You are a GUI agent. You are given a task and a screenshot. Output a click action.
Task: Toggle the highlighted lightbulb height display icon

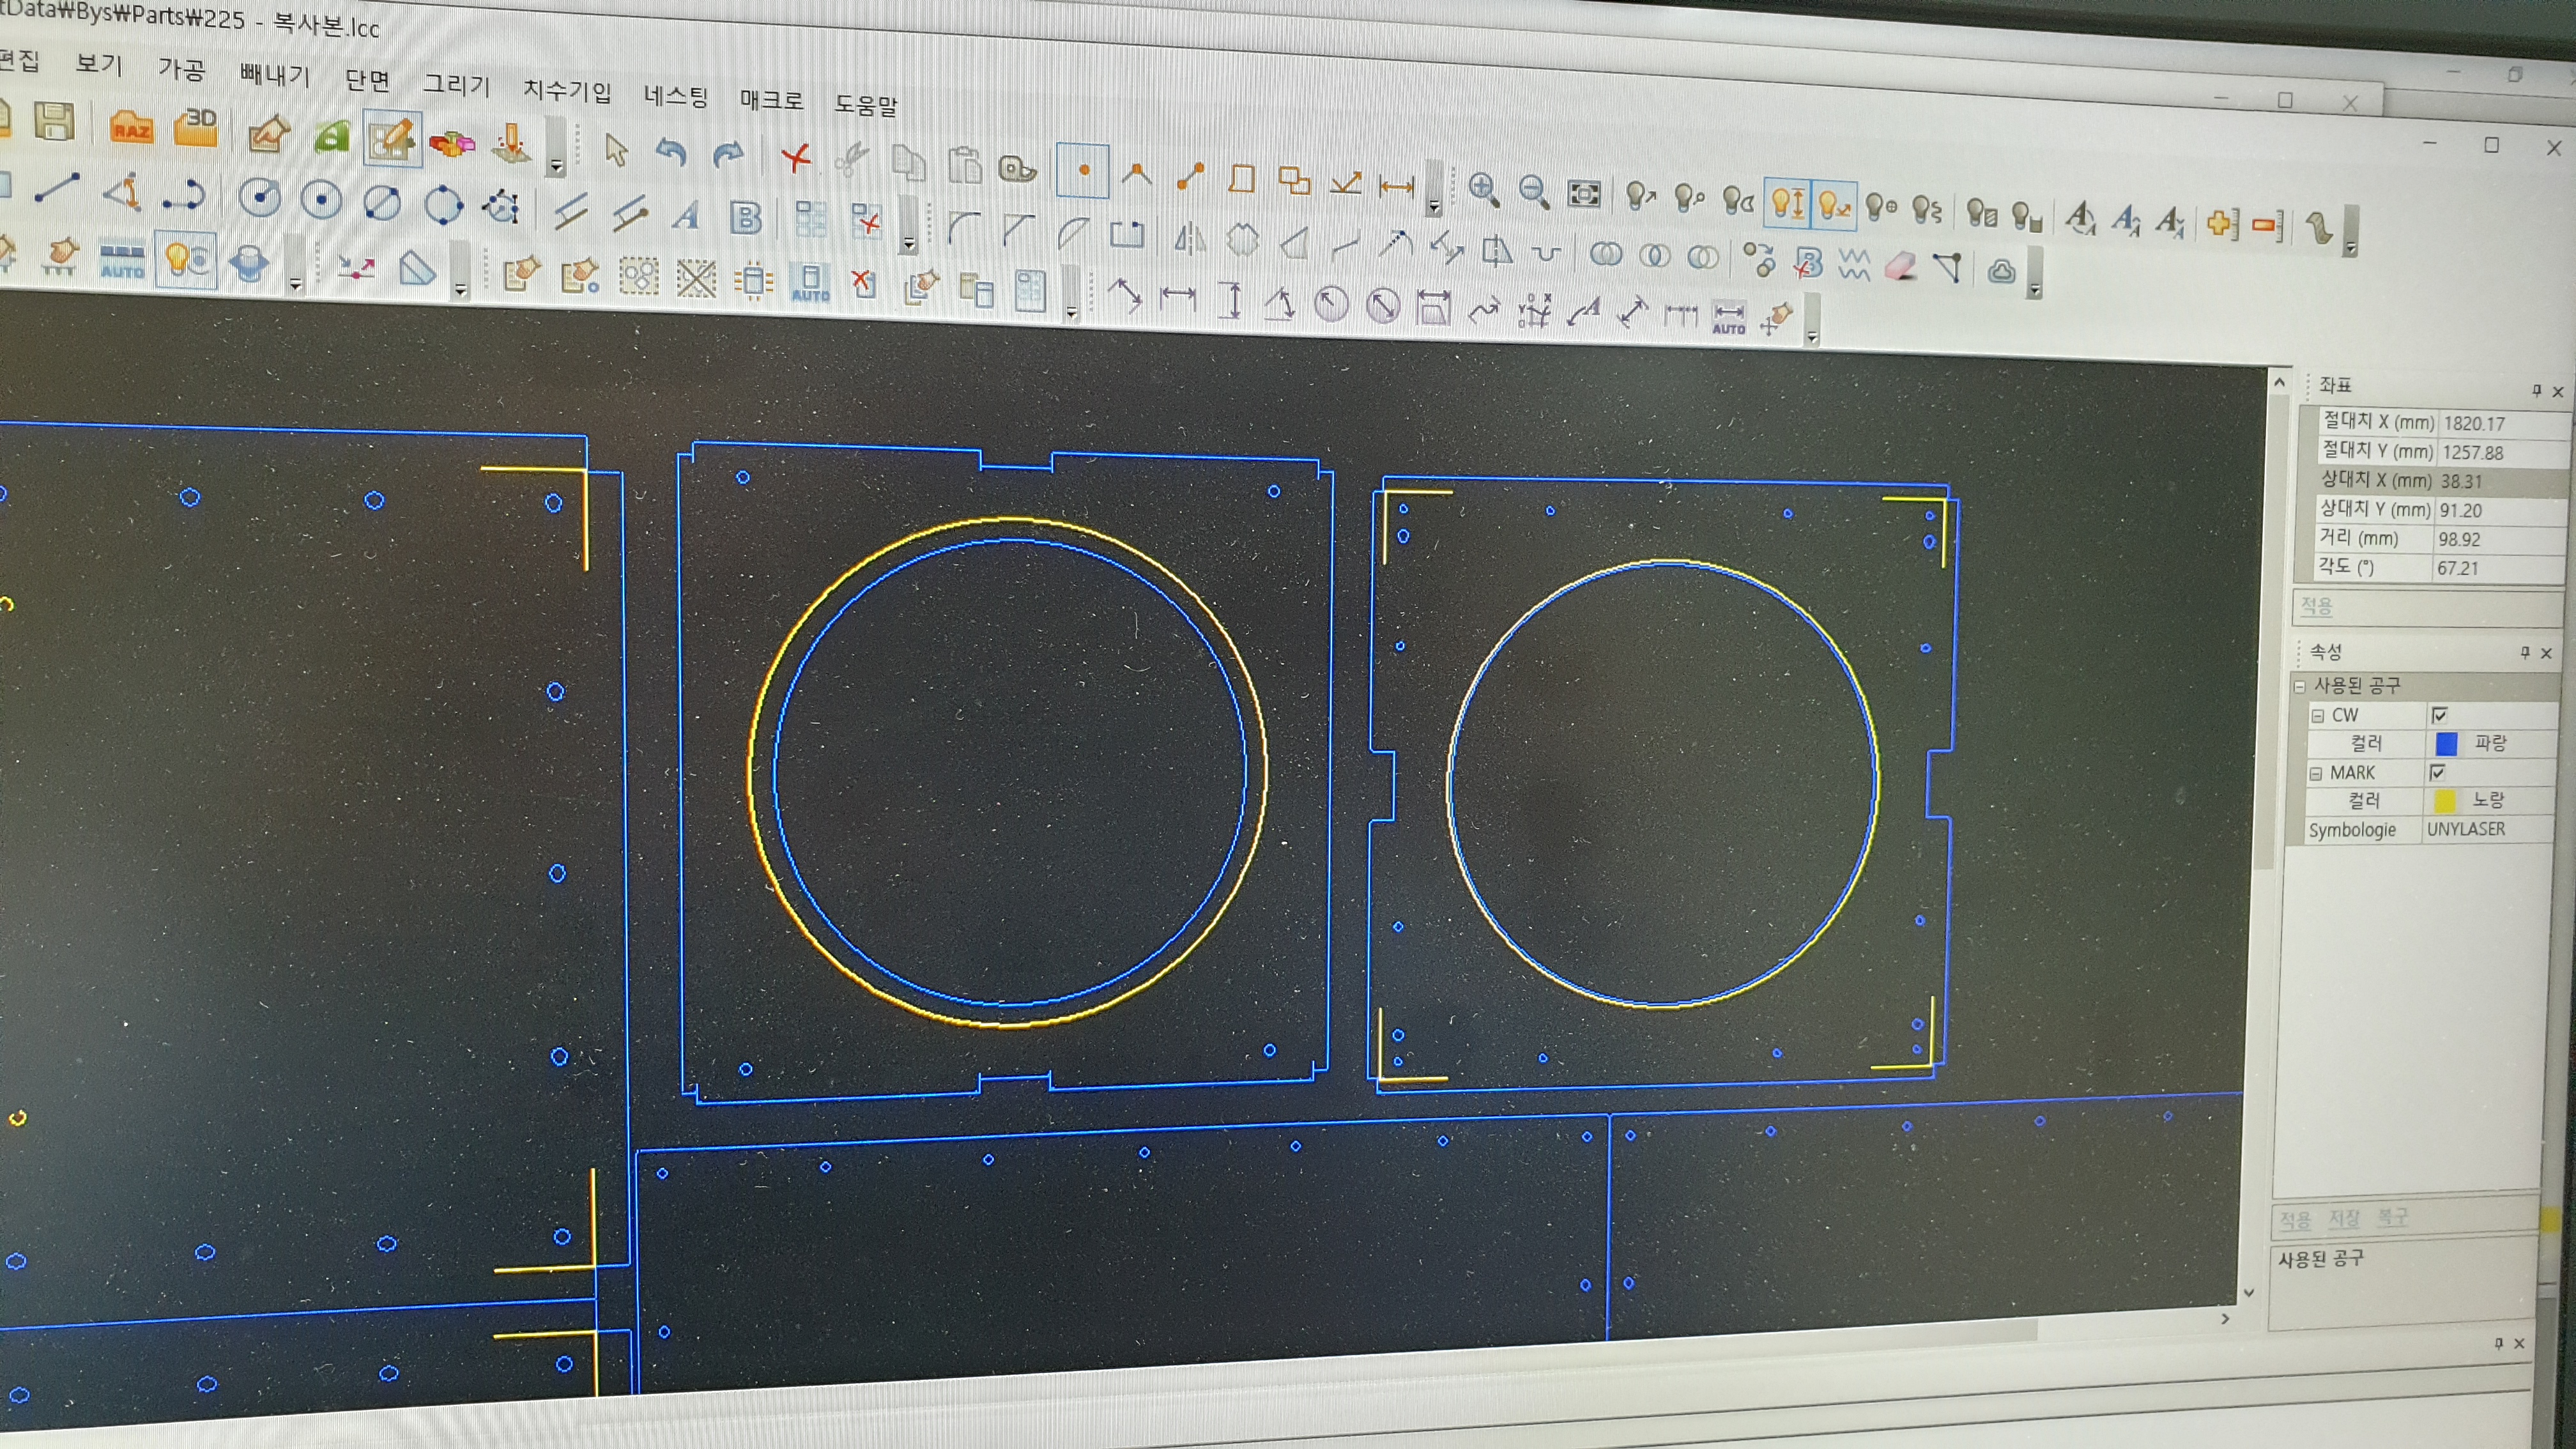click(x=1788, y=203)
